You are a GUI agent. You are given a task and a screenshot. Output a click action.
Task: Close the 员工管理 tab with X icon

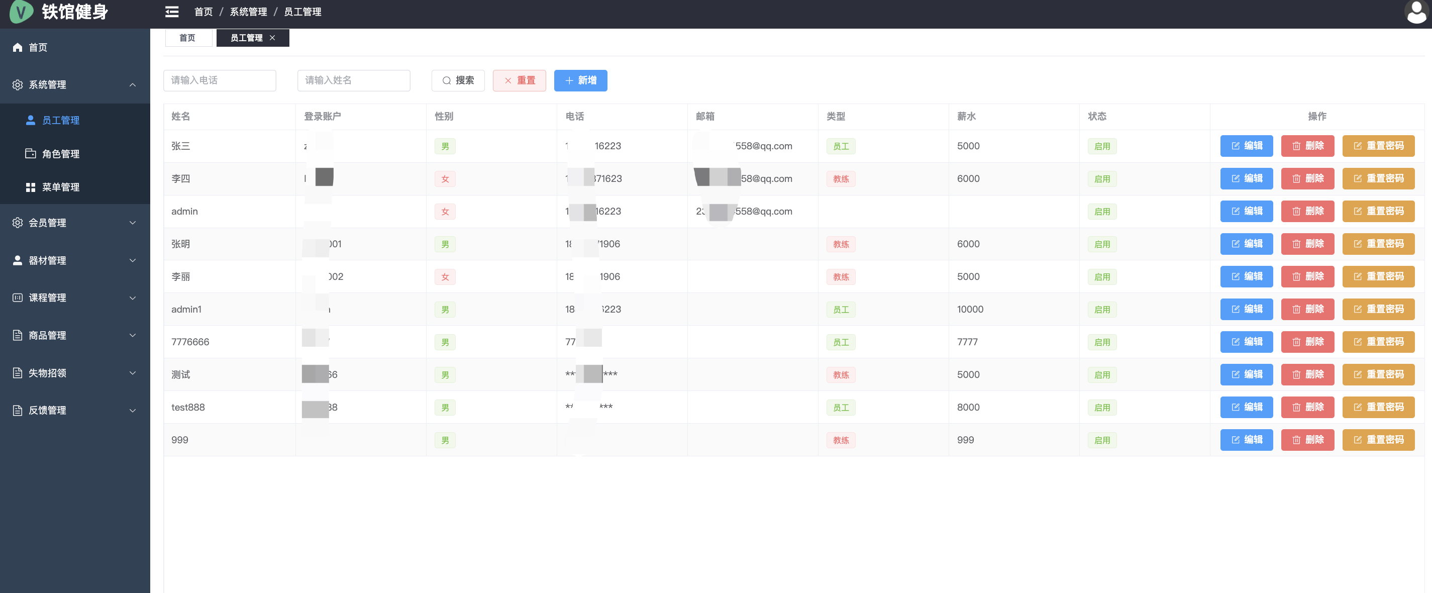272,38
